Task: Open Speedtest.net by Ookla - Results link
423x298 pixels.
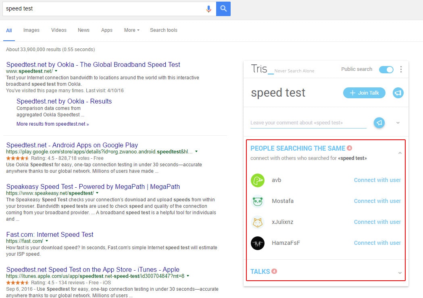Action: [64, 101]
